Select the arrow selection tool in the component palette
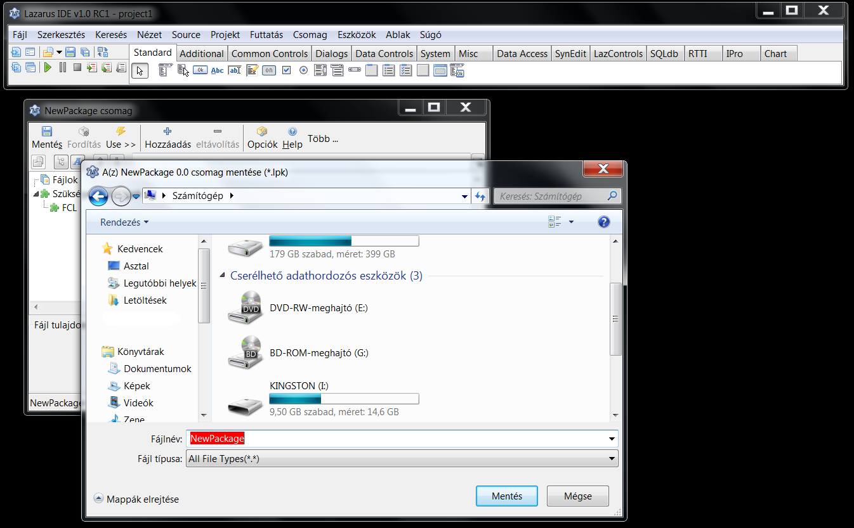This screenshot has width=854, height=528. (140, 70)
